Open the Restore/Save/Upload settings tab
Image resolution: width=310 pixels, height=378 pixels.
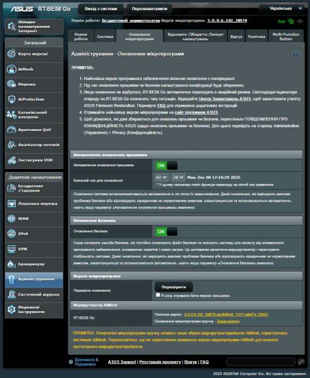pyautogui.click(x=195, y=37)
